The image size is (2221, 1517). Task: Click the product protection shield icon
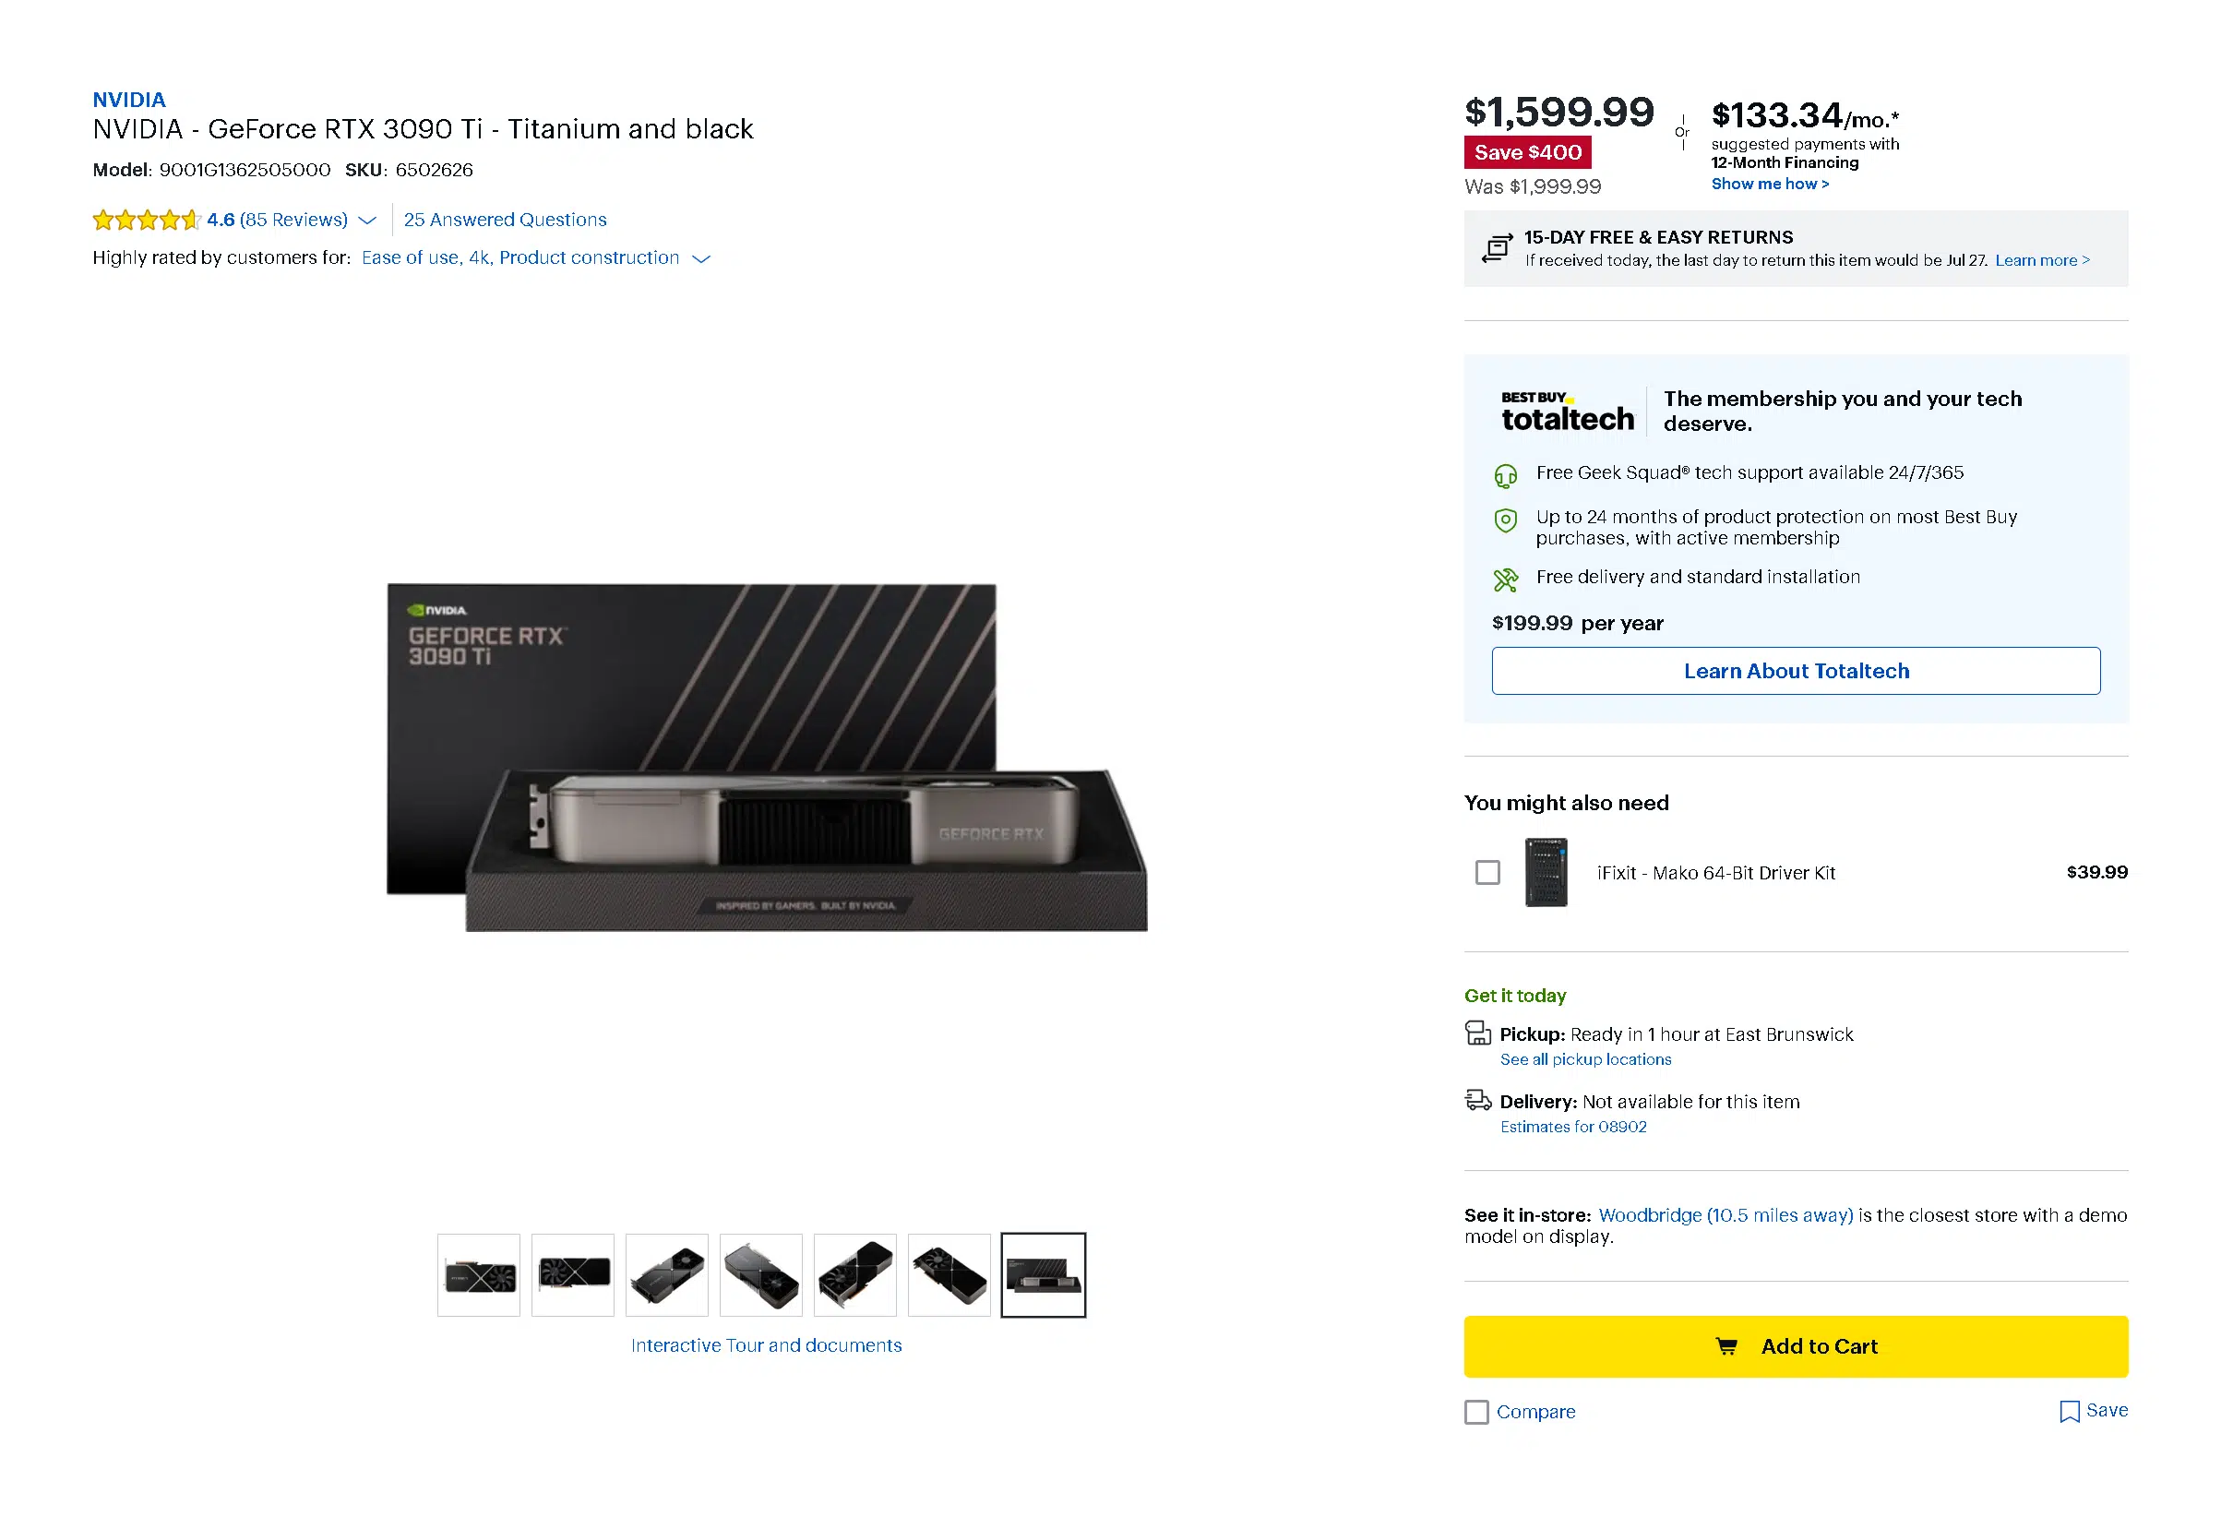tap(1505, 520)
